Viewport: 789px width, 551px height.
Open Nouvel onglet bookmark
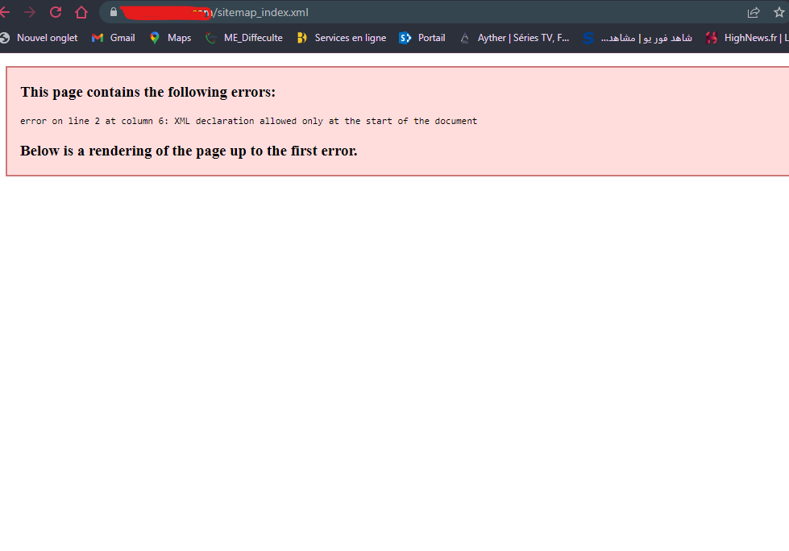coord(39,38)
